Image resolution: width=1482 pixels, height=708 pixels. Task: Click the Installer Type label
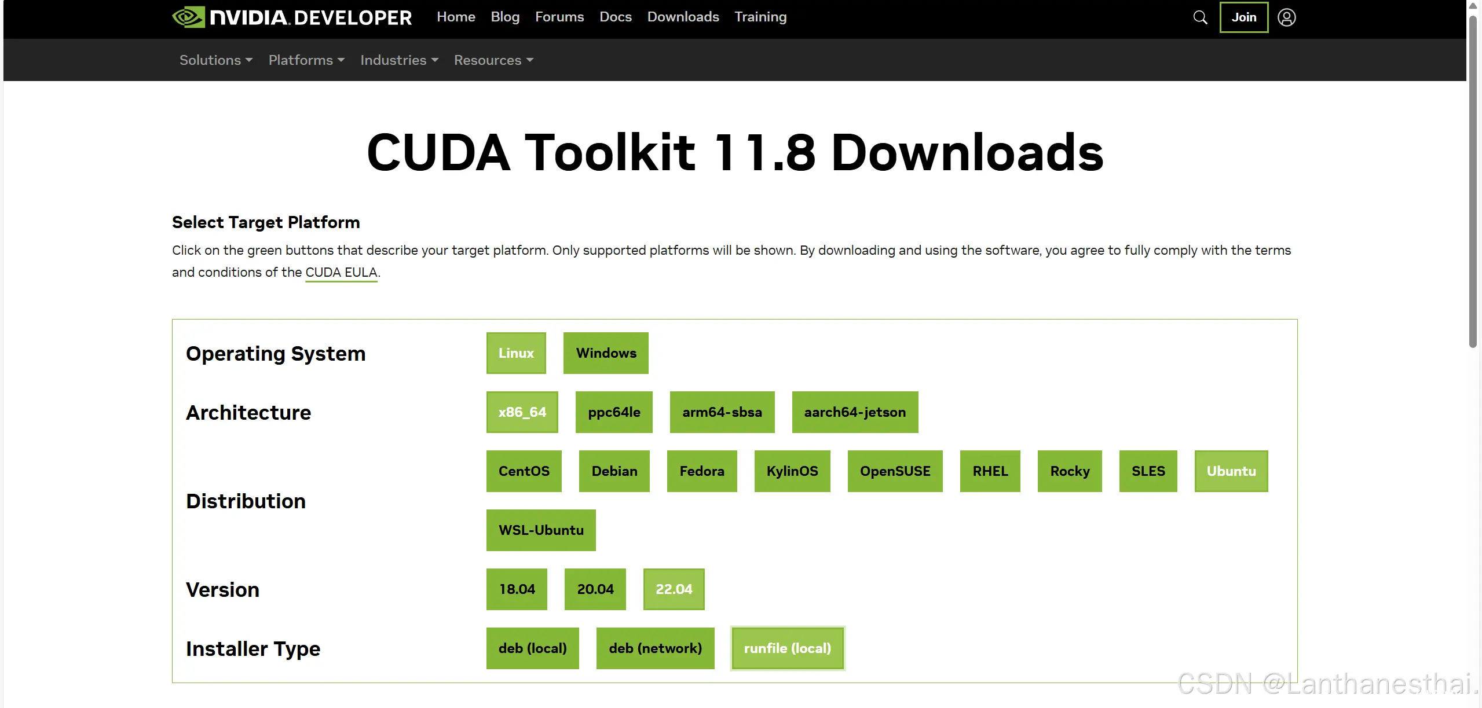click(x=253, y=649)
